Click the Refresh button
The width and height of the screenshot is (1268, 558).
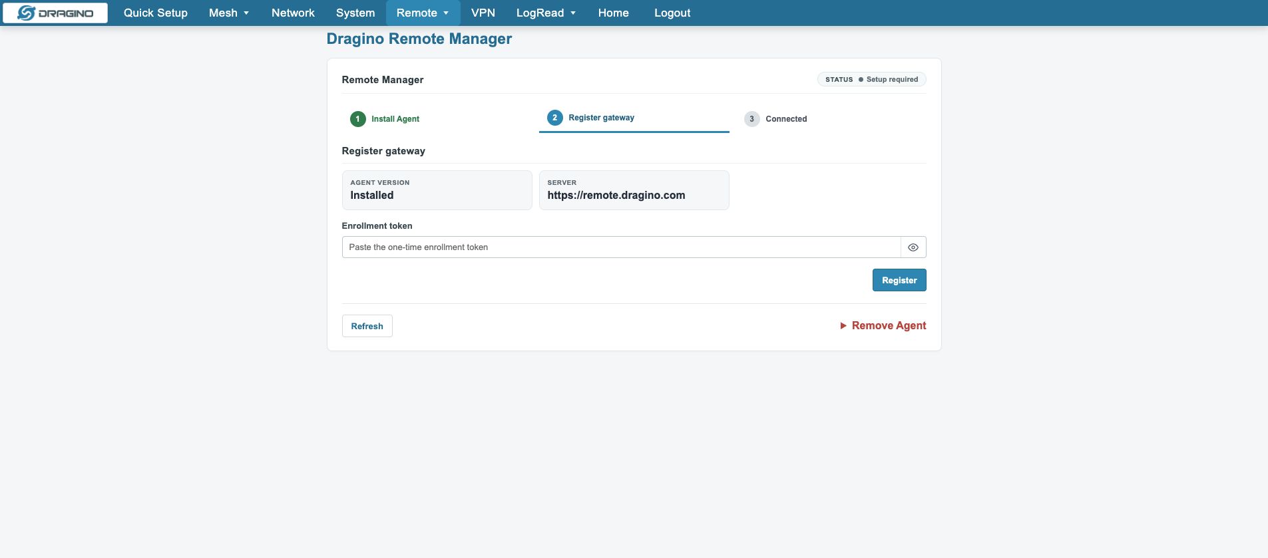(x=367, y=326)
